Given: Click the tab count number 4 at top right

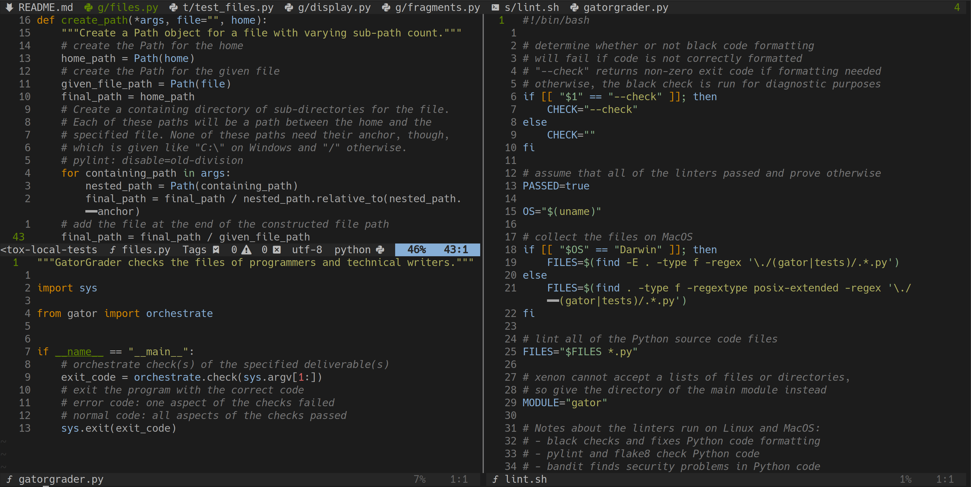Looking at the screenshot, I should pos(957,7).
